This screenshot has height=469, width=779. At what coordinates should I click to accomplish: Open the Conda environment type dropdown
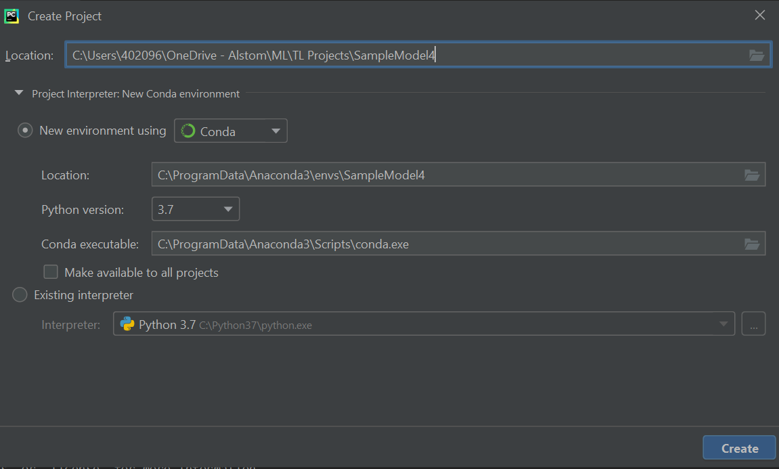point(231,131)
